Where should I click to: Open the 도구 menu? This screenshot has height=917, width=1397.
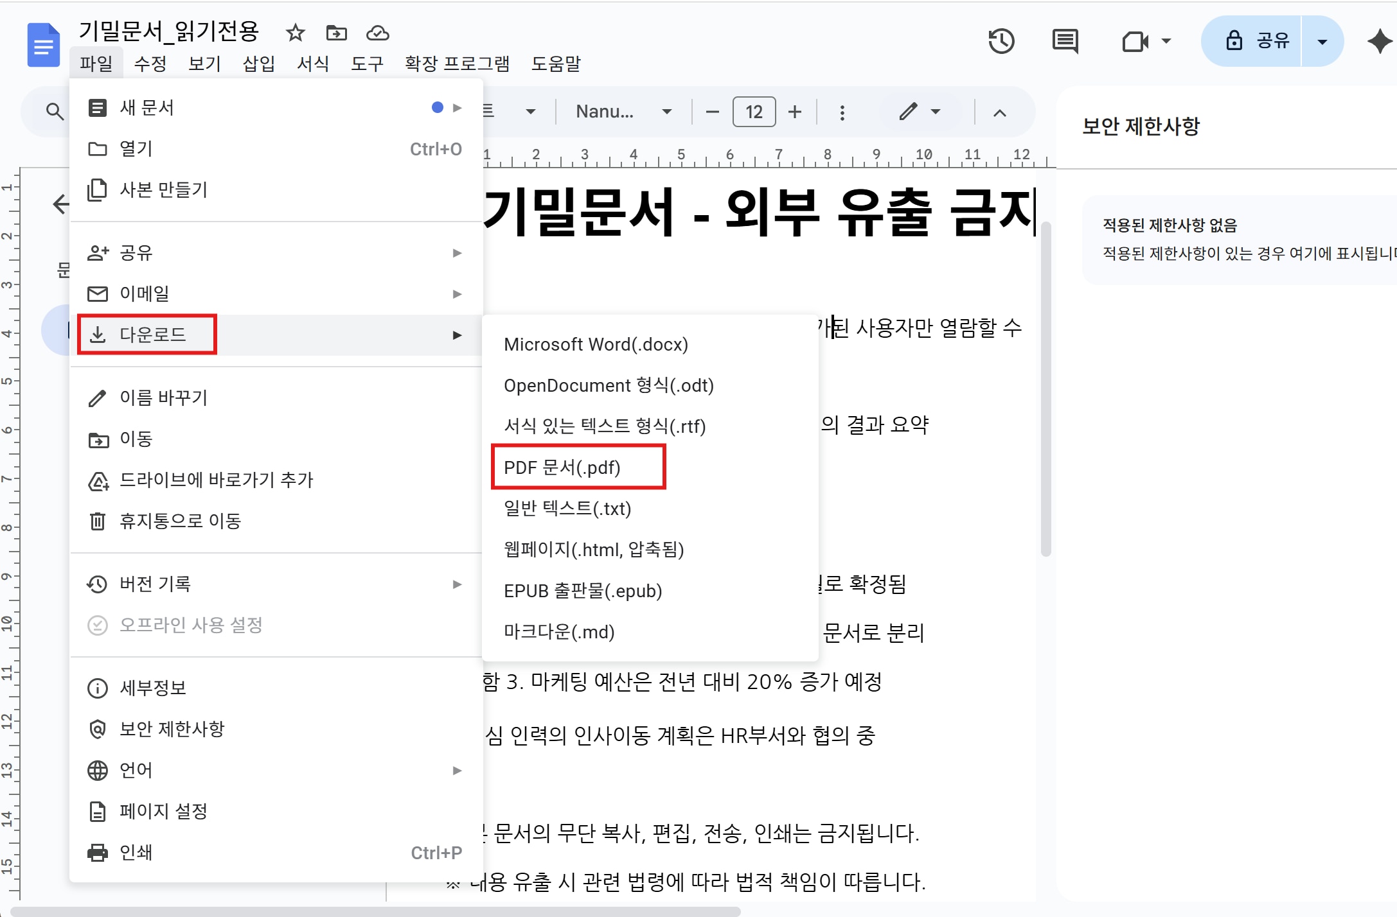pyautogui.click(x=367, y=64)
